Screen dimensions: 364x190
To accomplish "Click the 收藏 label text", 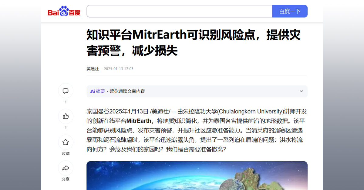I will pyautogui.click(x=66, y=154).
